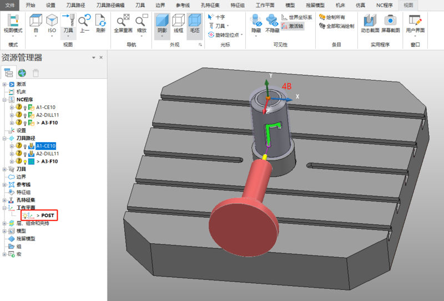Open the 文件 menu

11,4
